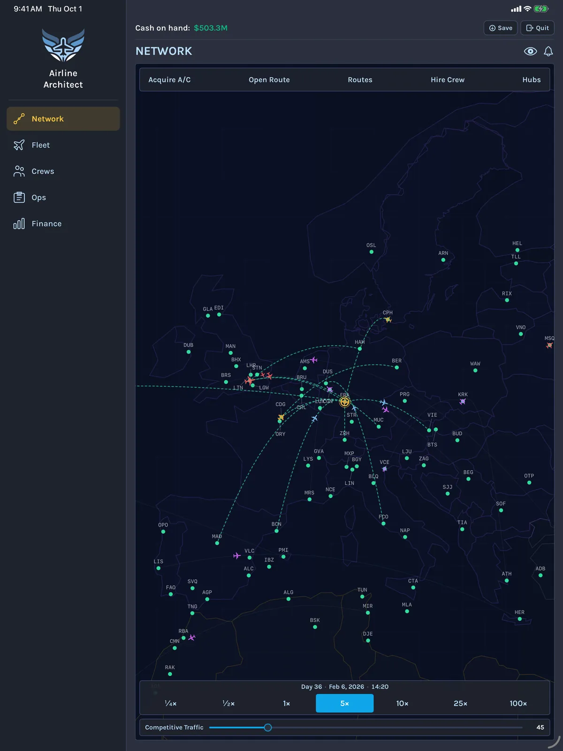The width and height of the screenshot is (563, 751).
Task: Click the OTP airport dot
Action: point(529,483)
